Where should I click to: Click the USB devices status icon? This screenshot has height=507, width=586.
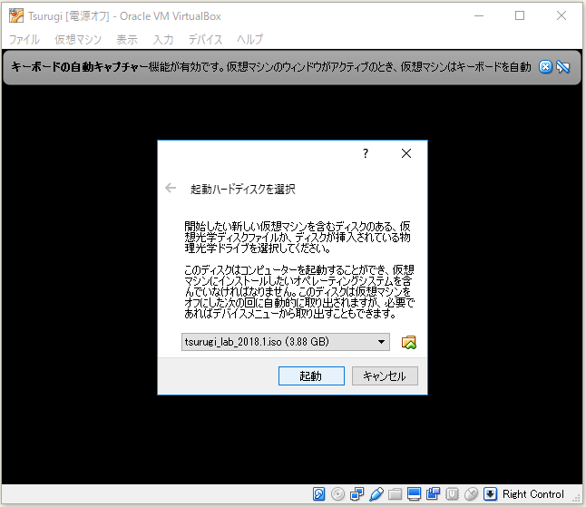click(376, 494)
